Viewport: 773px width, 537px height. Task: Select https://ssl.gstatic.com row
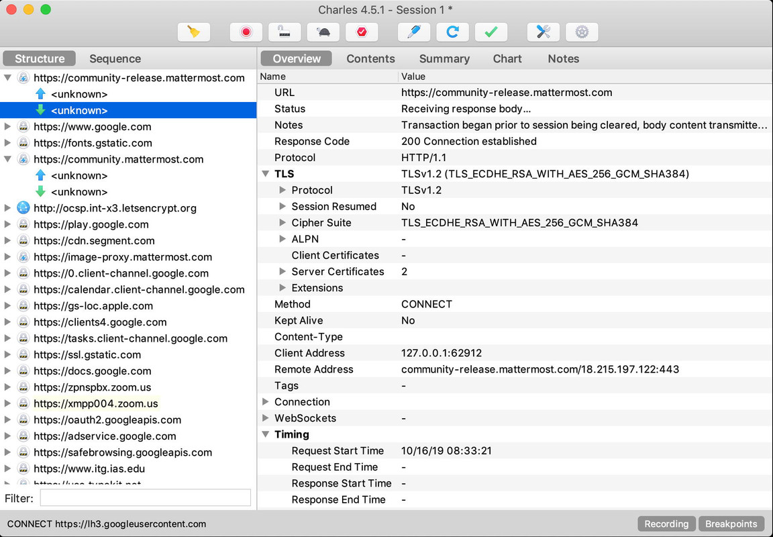click(128, 354)
